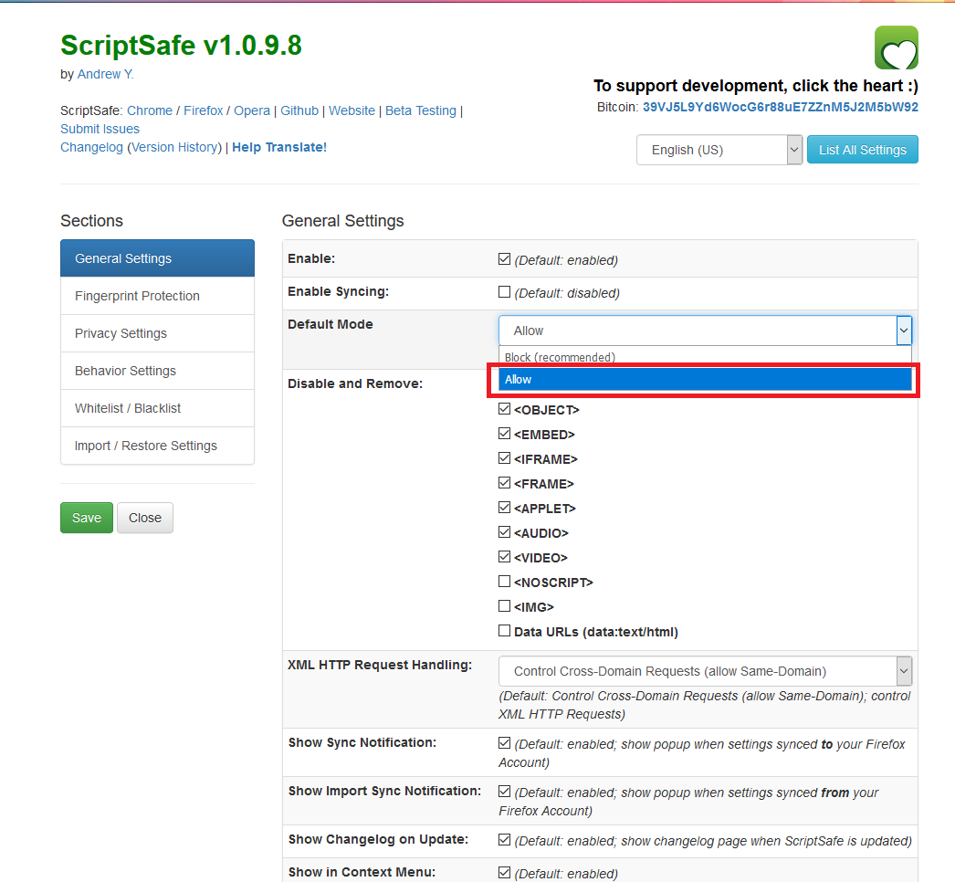Expand the XML HTTP Request Handling dropdown
Image resolution: width=955 pixels, height=882 pixels.
coord(705,671)
